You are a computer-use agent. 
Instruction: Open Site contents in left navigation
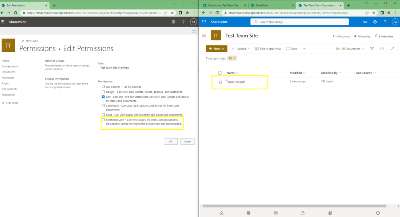coord(9,89)
